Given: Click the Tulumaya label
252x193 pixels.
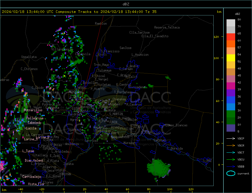Looking at the screenshot, I should [x=105, y=70].
